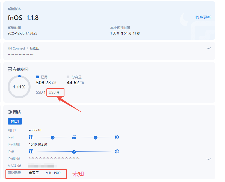
Task: Click the IPv6 internet globe icon
Action: (x=117, y=151)
